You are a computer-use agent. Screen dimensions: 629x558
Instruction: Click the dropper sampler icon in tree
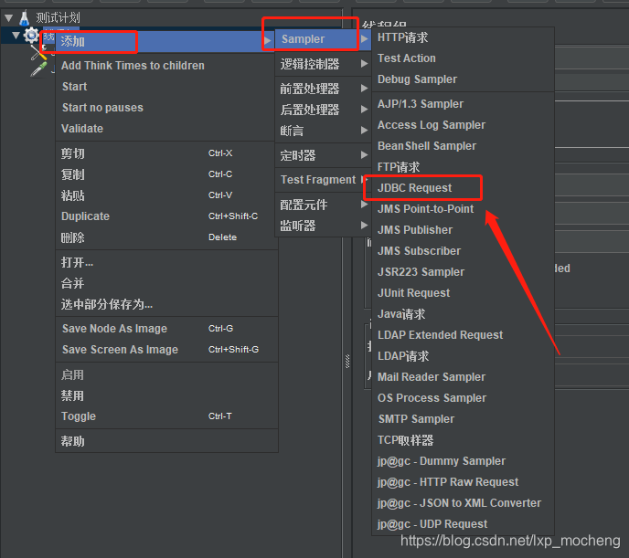(39, 68)
